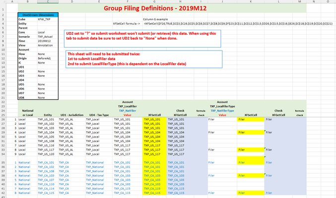Click the Local value next to Cons
Screen dimensions: 336x198
click(48, 32)
